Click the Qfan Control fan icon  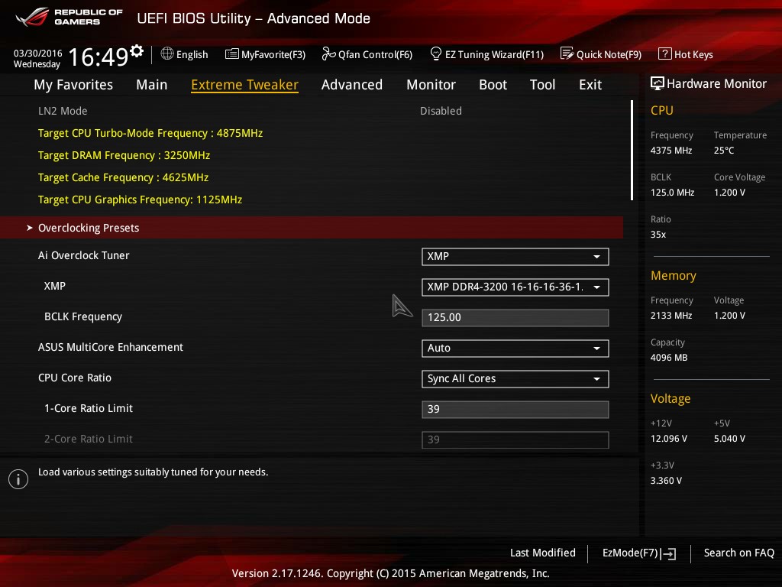tap(328, 54)
